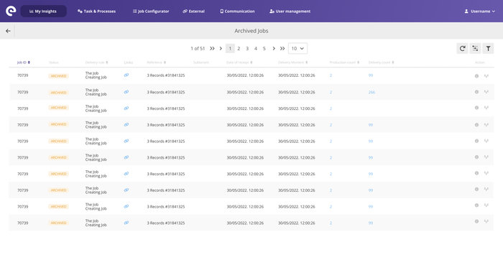
Task: Click the ARCHIVED badge in the first row
Action: 58,76
